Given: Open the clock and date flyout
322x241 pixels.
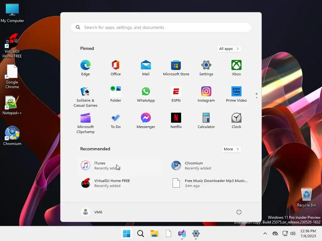Looking at the screenshot, I should tap(308, 233).
